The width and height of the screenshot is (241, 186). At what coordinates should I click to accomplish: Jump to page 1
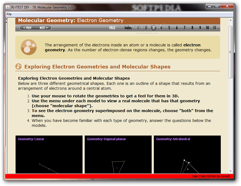pyautogui.click(x=138, y=28)
